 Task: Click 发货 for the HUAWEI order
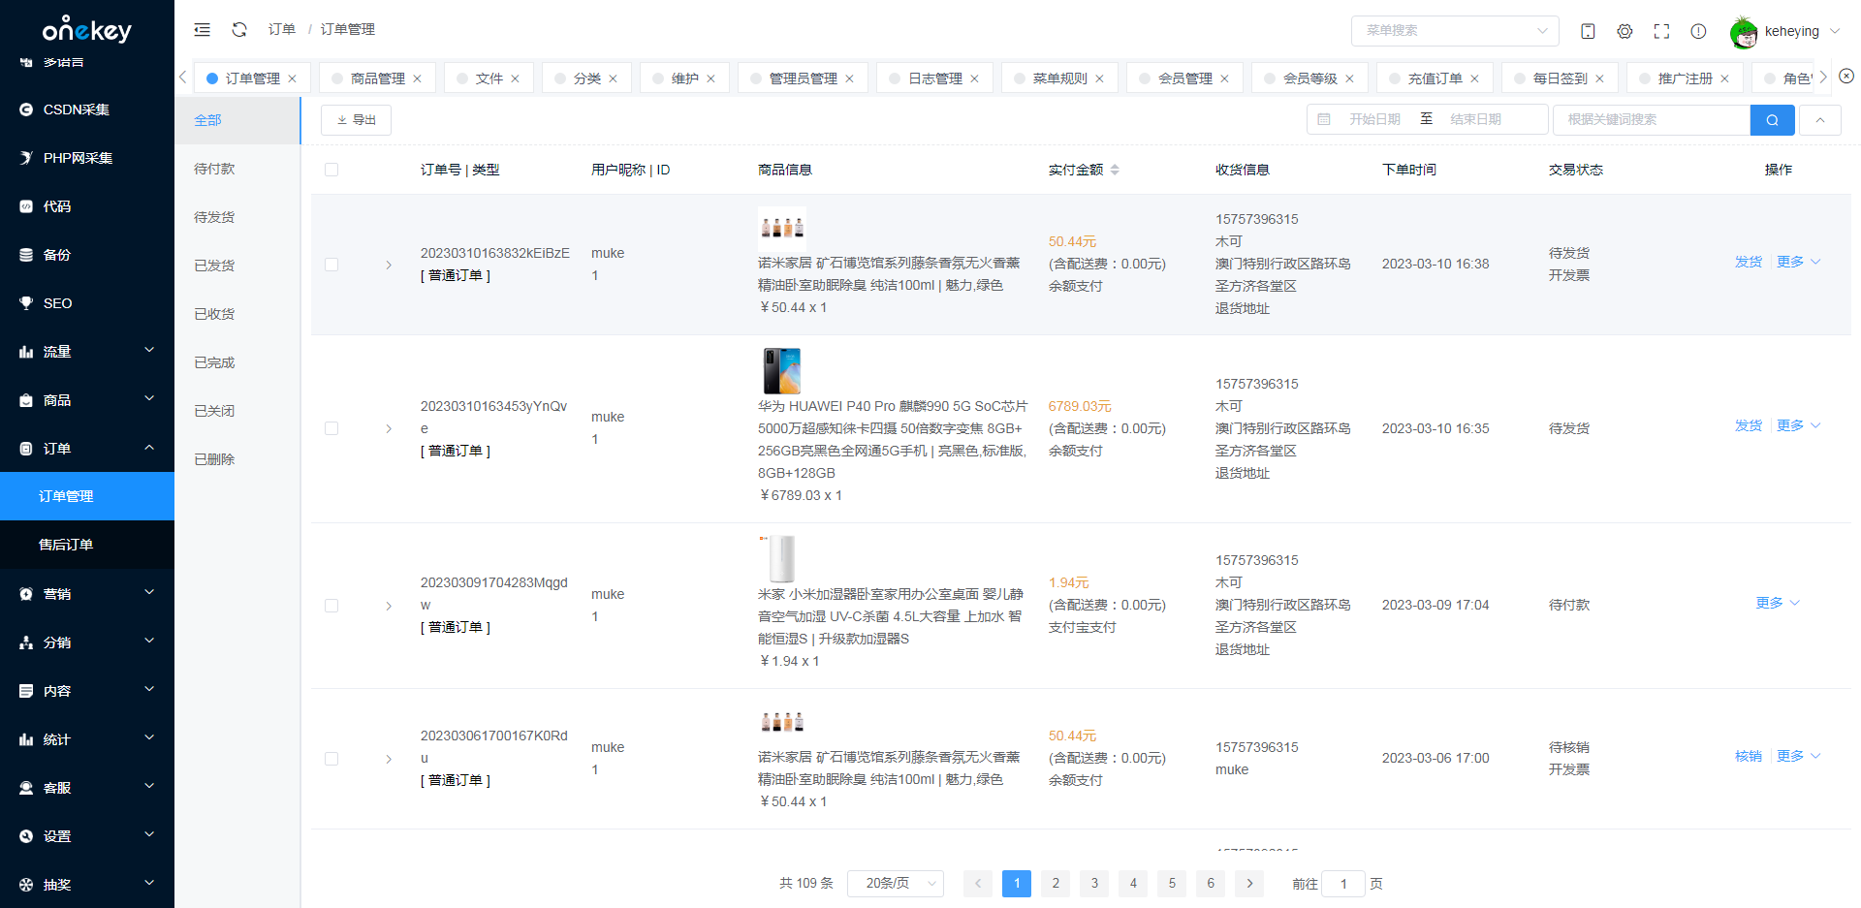coord(1749,425)
